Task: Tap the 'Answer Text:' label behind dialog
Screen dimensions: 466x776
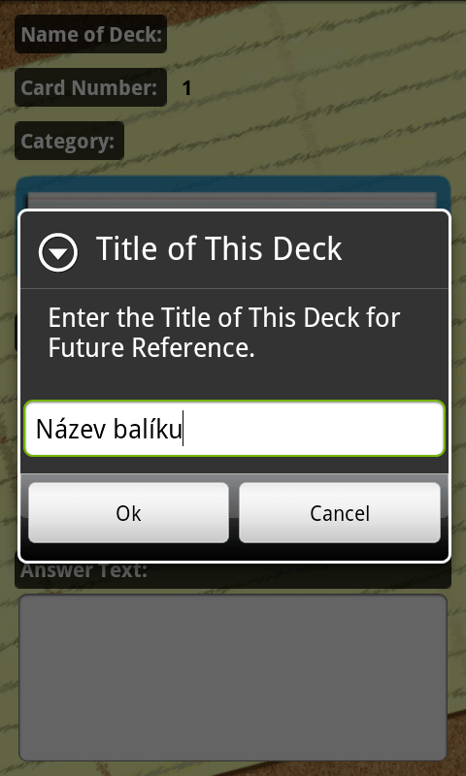Action: (x=84, y=570)
